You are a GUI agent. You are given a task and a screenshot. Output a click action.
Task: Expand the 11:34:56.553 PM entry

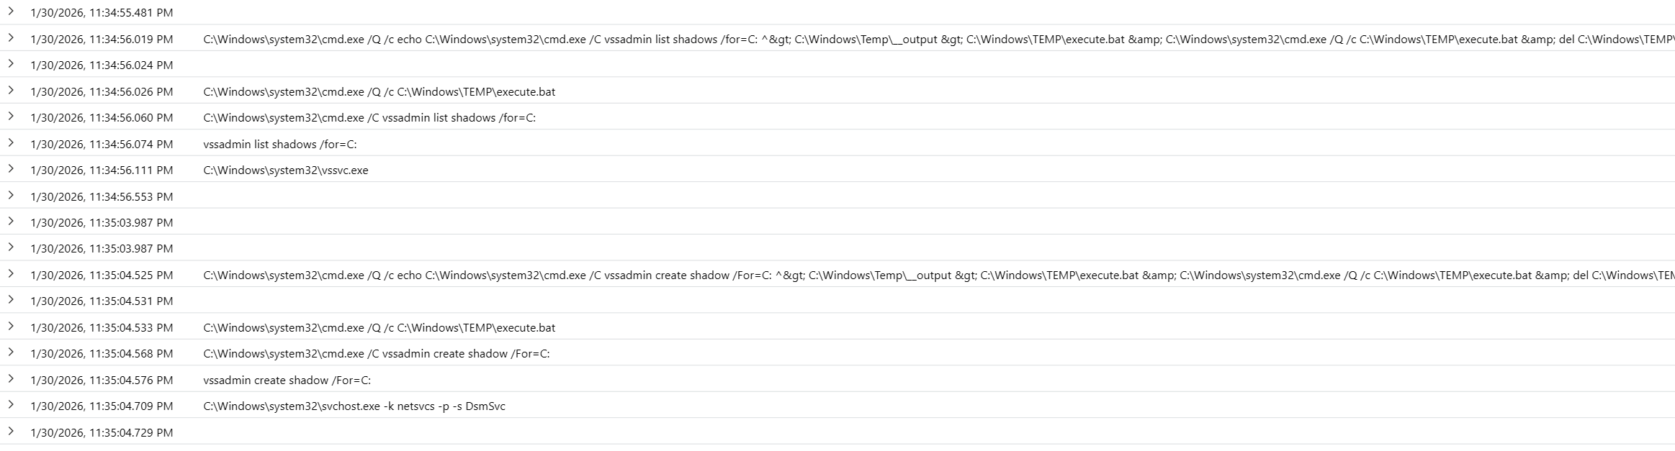click(x=11, y=195)
